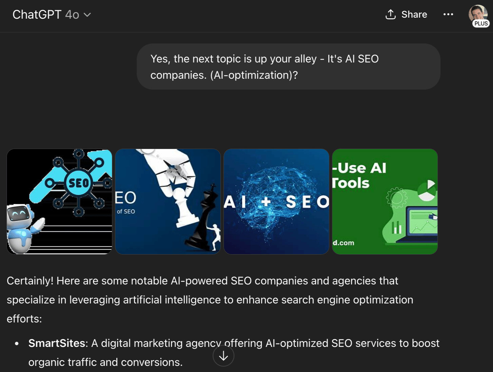
Task: Open the AI + SEO brain thumbnail
Action: [276, 202]
